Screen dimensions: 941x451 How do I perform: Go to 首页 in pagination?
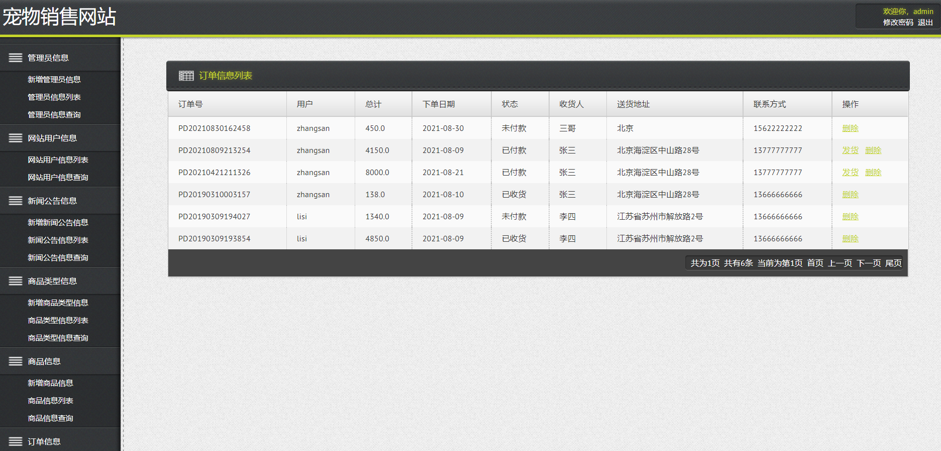pyautogui.click(x=815, y=263)
